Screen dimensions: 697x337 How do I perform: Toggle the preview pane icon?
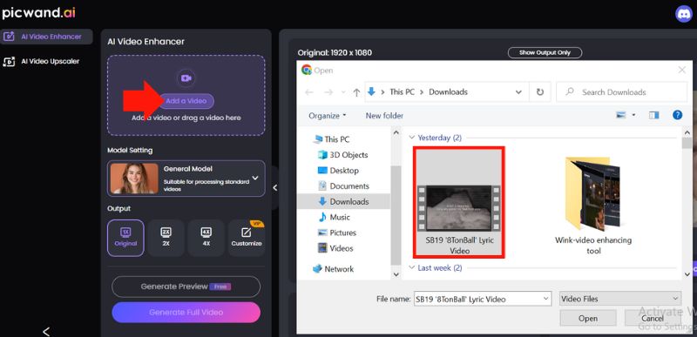coord(654,116)
